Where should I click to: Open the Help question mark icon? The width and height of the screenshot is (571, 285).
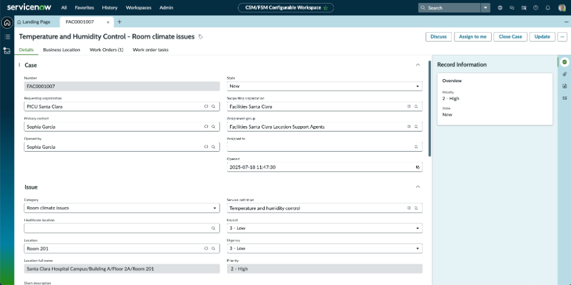pos(536,8)
